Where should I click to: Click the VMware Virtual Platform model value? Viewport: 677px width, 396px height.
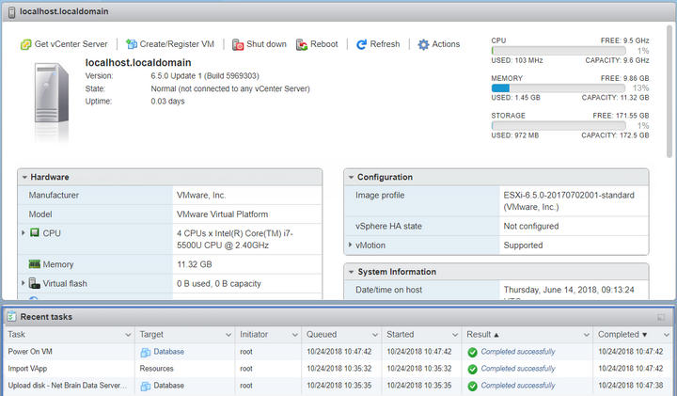pyautogui.click(x=222, y=214)
